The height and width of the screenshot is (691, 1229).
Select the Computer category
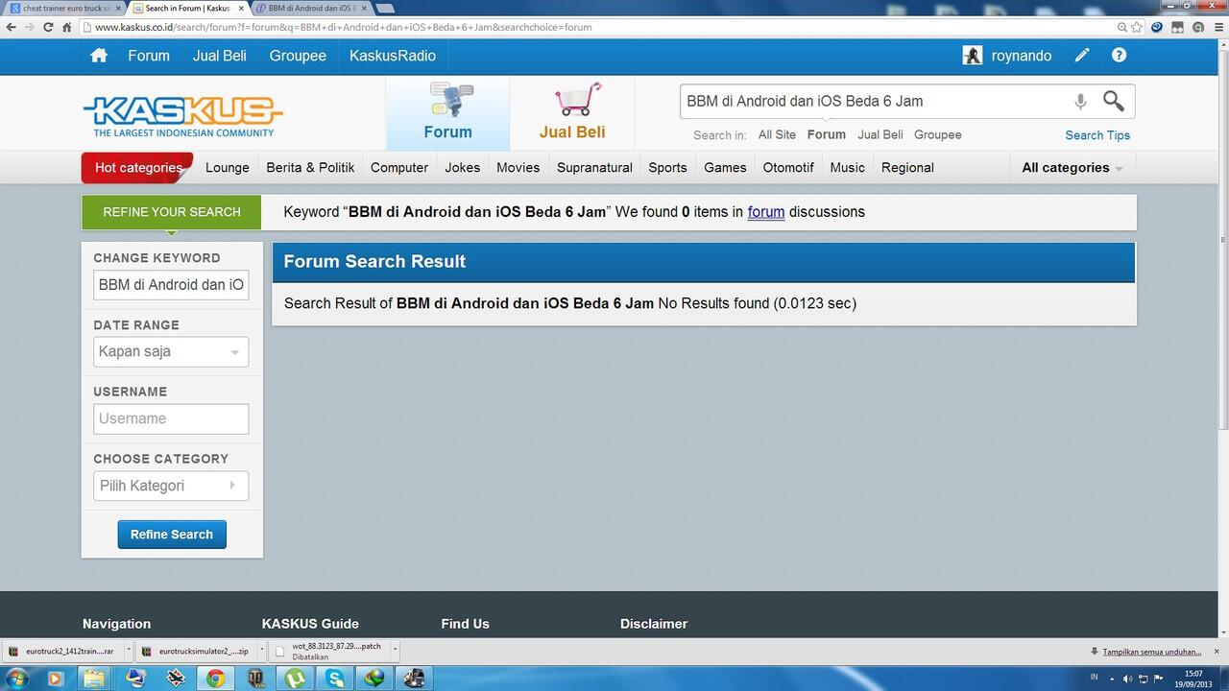point(399,167)
